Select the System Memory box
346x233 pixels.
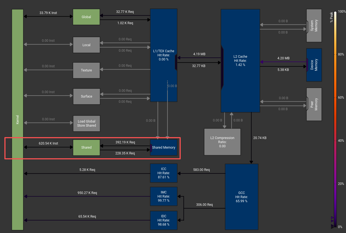[x=314, y=26]
